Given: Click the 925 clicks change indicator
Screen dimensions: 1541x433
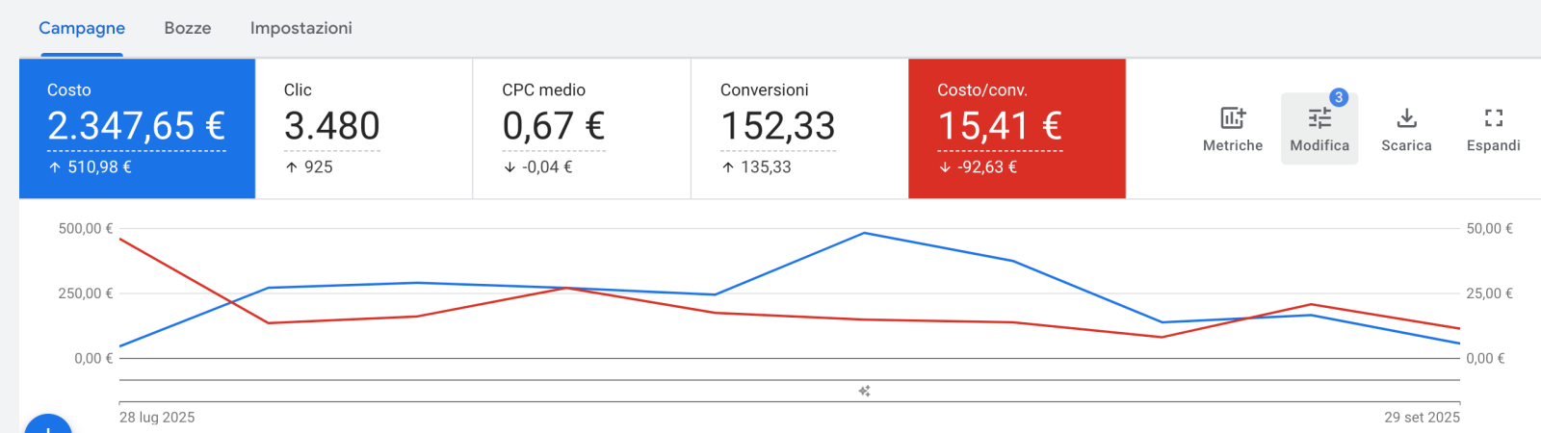Looking at the screenshot, I should (x=309, y=167).
